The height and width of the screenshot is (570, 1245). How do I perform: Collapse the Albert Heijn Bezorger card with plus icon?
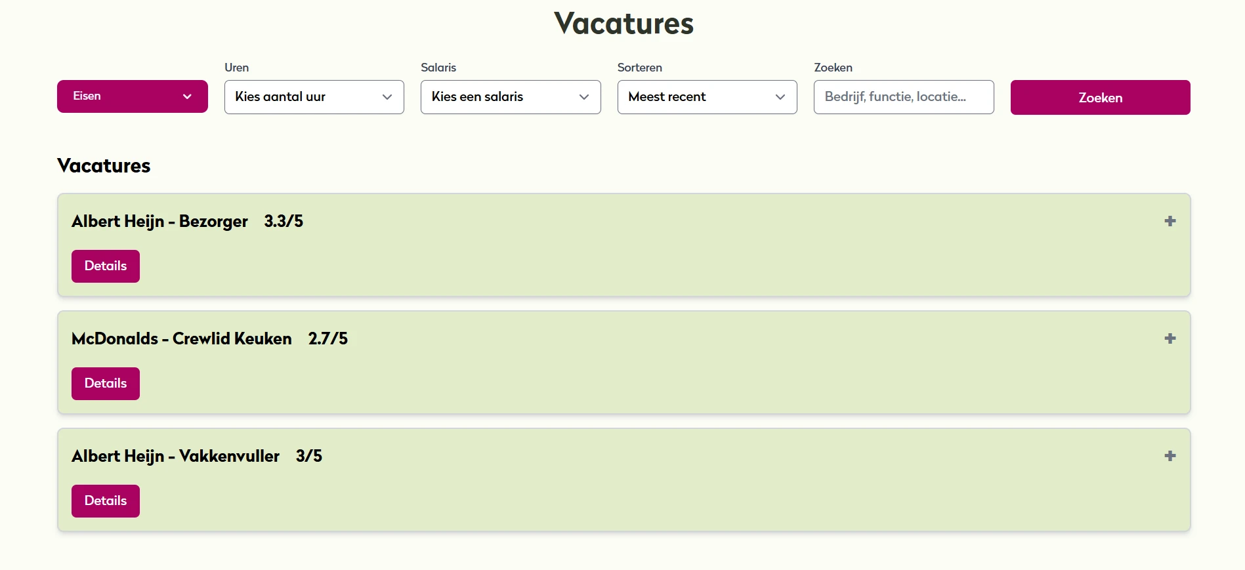(x=1170, y=221)
